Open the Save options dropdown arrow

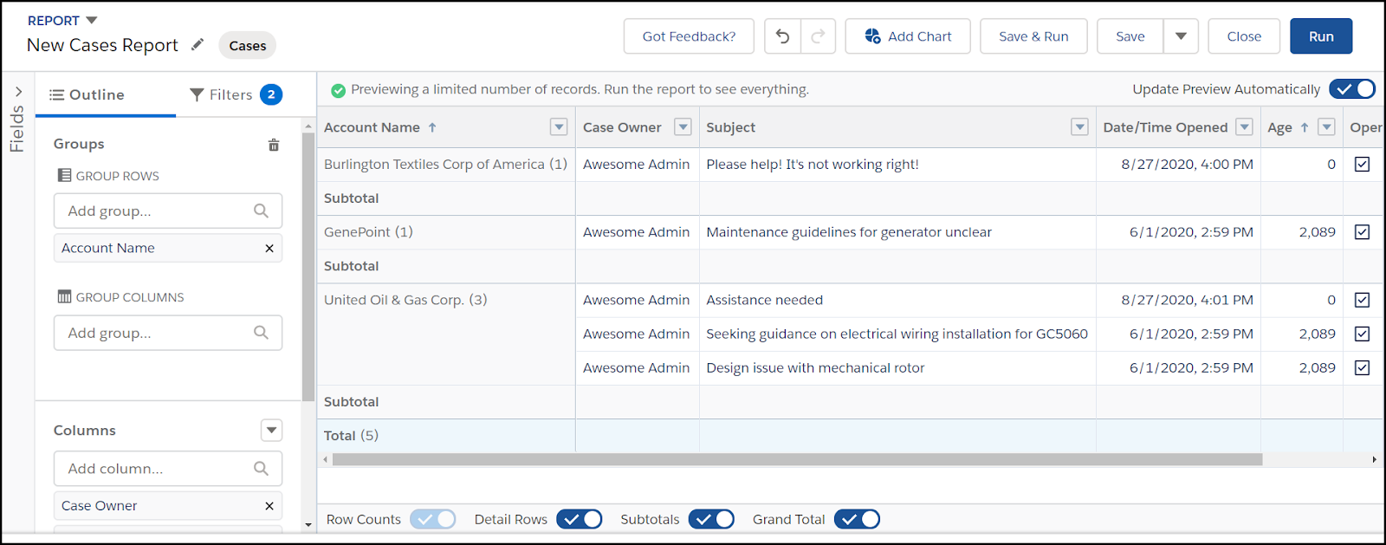click(1181, 36)
